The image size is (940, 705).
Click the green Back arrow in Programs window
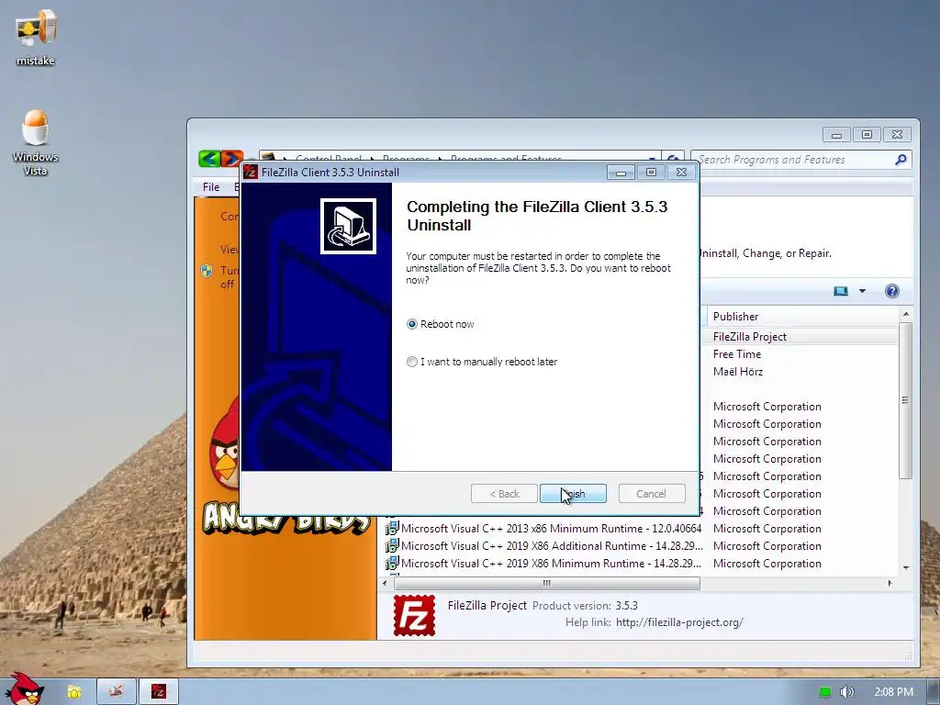pos(209,159)
